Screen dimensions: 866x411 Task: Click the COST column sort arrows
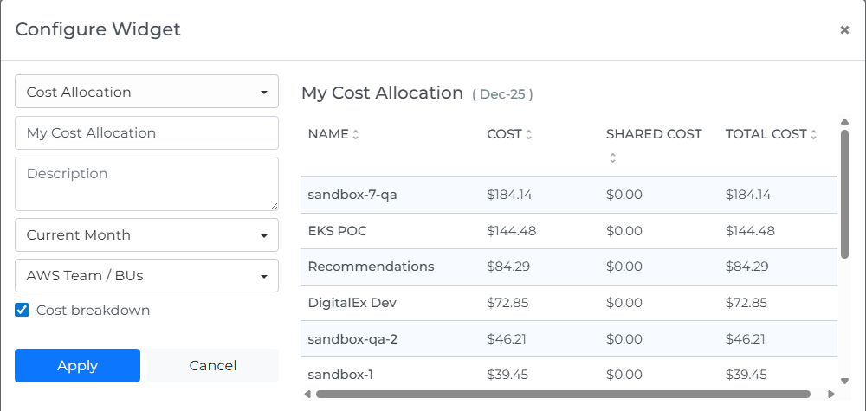tap(528, 135)
